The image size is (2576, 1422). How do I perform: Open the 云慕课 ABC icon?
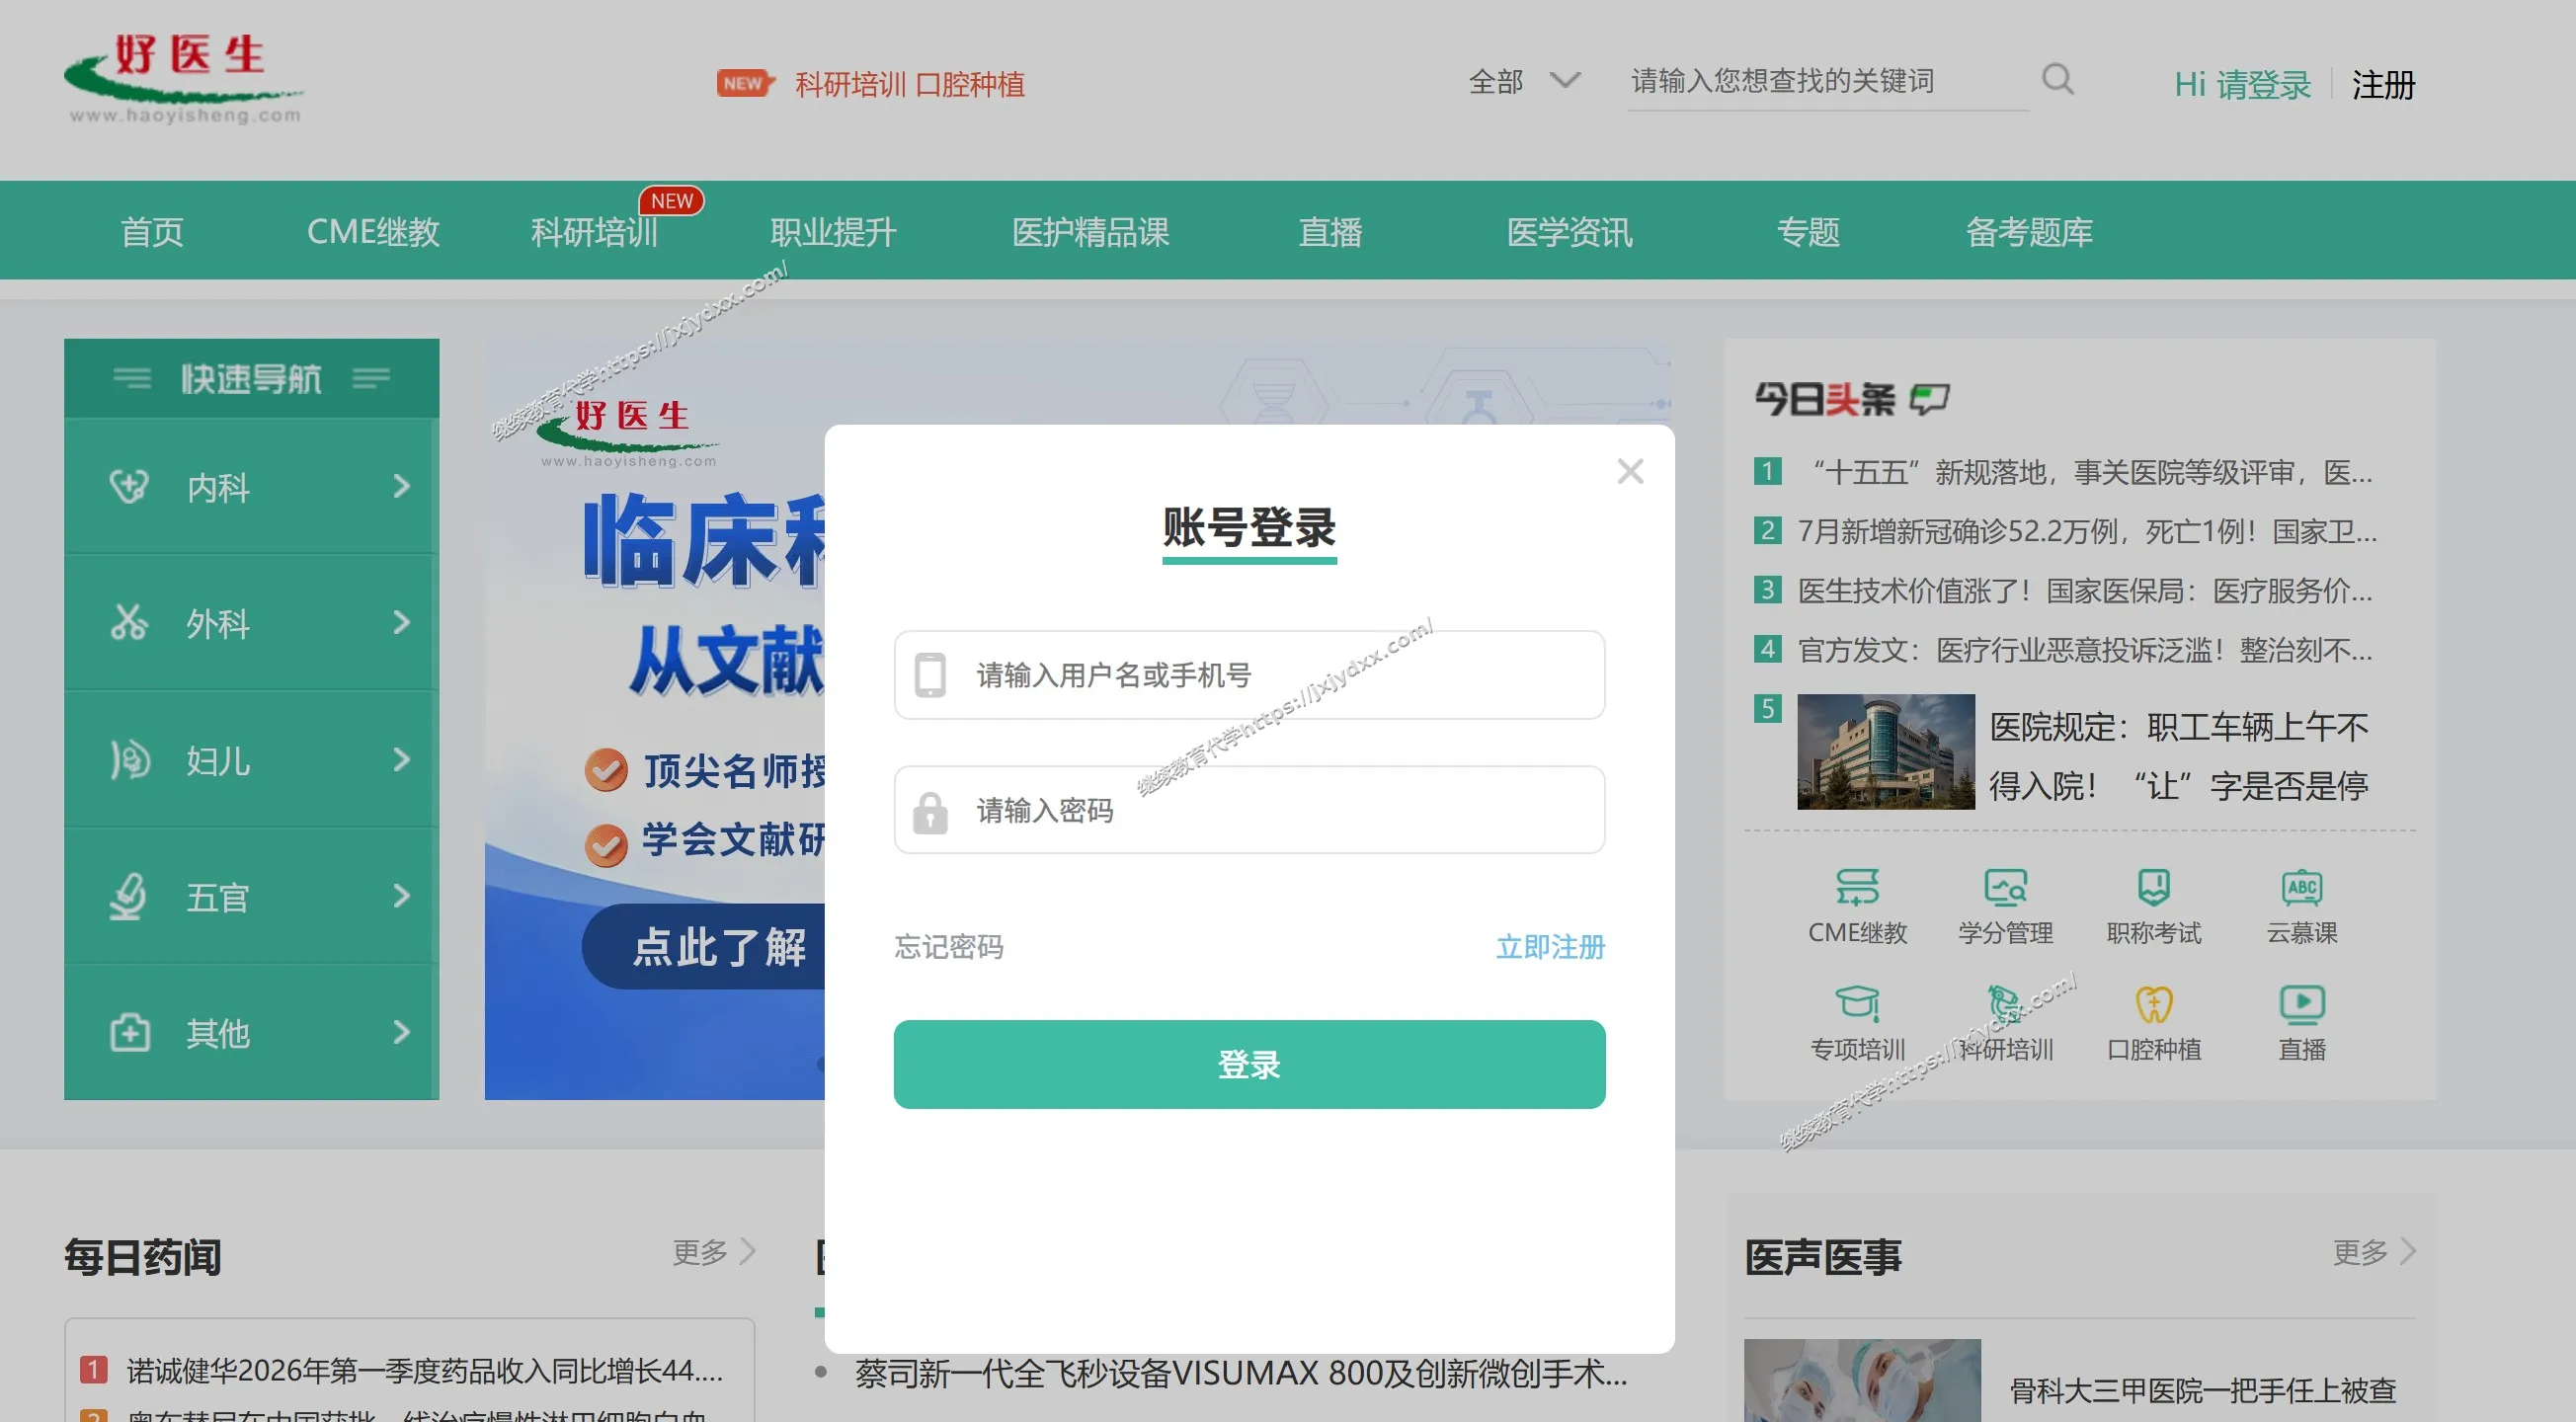(2302, 887)
